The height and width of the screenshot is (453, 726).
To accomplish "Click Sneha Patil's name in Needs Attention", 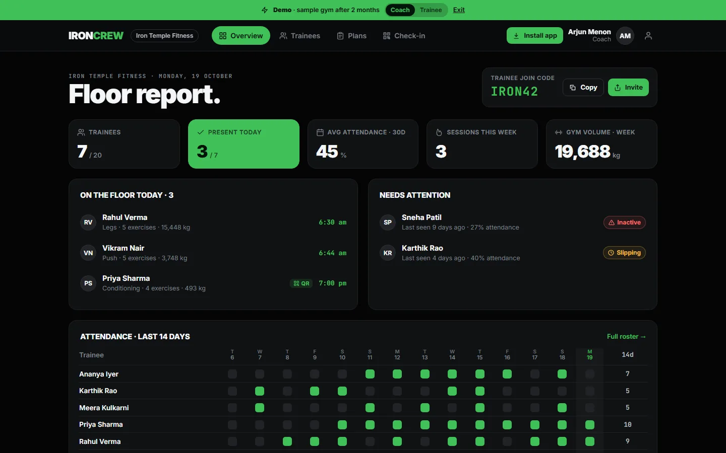I will [x=421, y=217].
